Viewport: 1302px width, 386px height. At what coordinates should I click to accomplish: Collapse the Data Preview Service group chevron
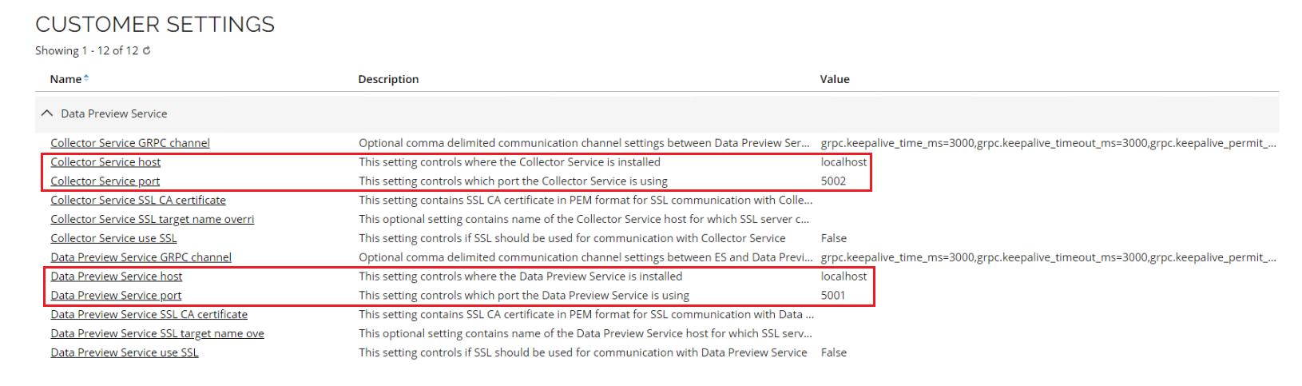tap(47, 113)
